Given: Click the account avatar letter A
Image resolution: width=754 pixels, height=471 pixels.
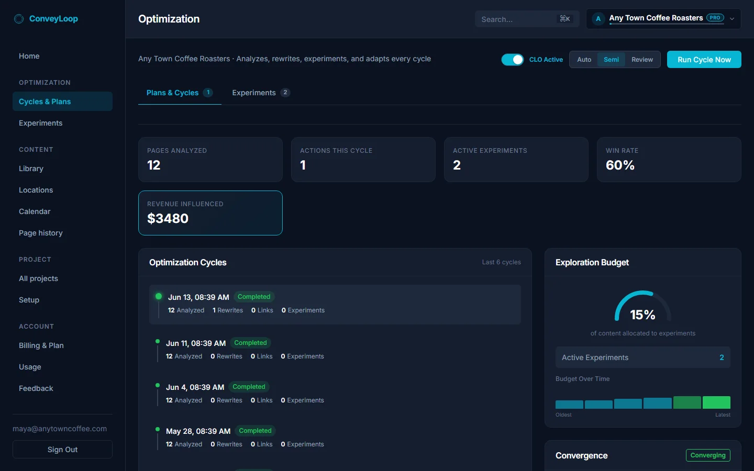Looking at the screenshot, I should [598, 19].
